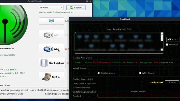This screenshot has height=101, width=180.
Task: Start scanning for access points button
Action: coord(51,21)
